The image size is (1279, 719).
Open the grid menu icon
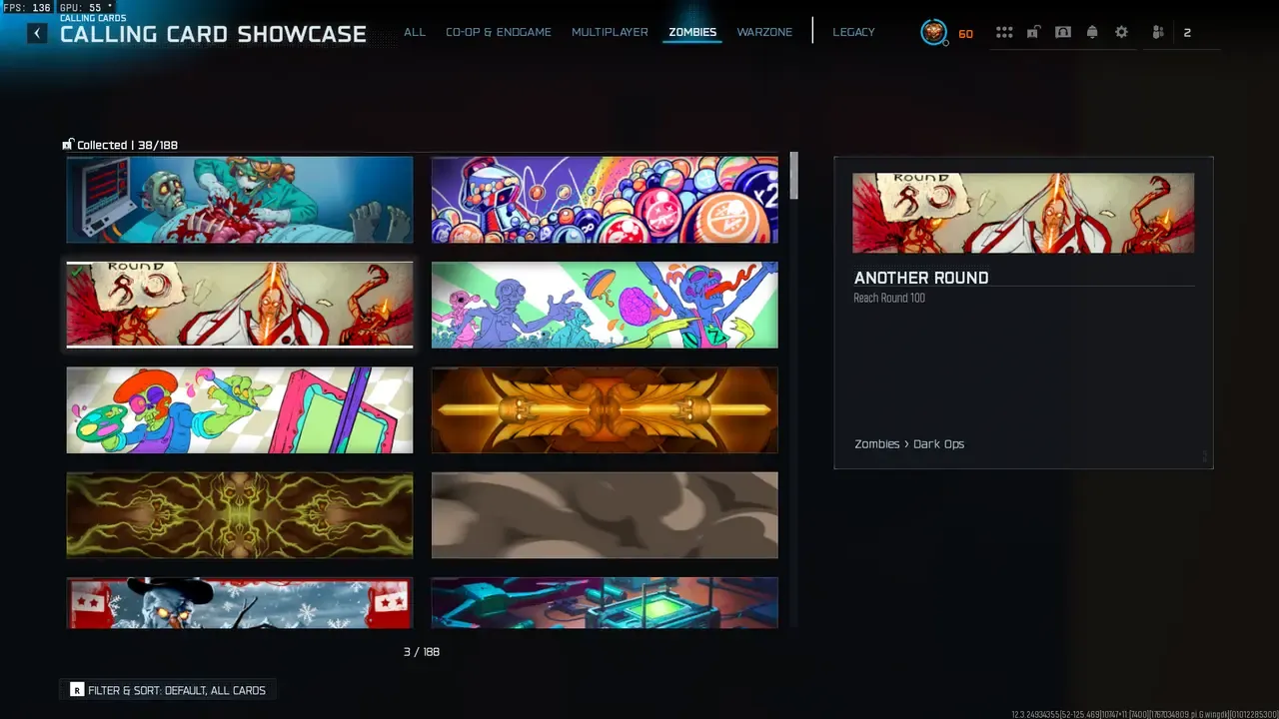pos(1004,33)
